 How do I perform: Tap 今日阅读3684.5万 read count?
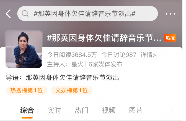click(x=72, y=55)
